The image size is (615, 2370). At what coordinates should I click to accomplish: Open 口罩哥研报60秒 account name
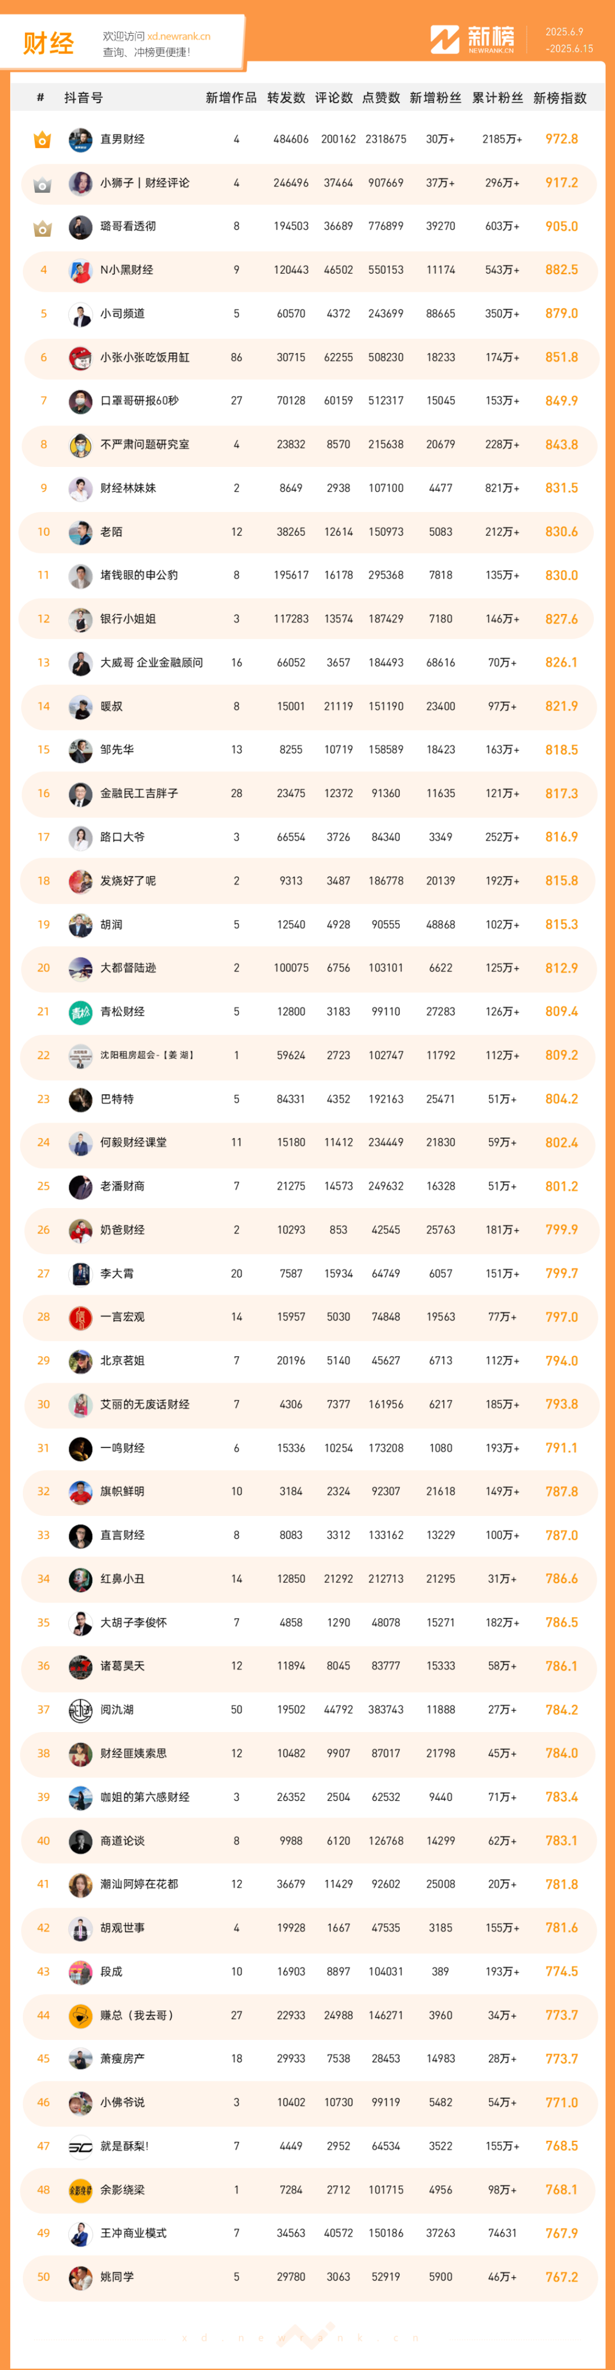(x=139, y=401)
